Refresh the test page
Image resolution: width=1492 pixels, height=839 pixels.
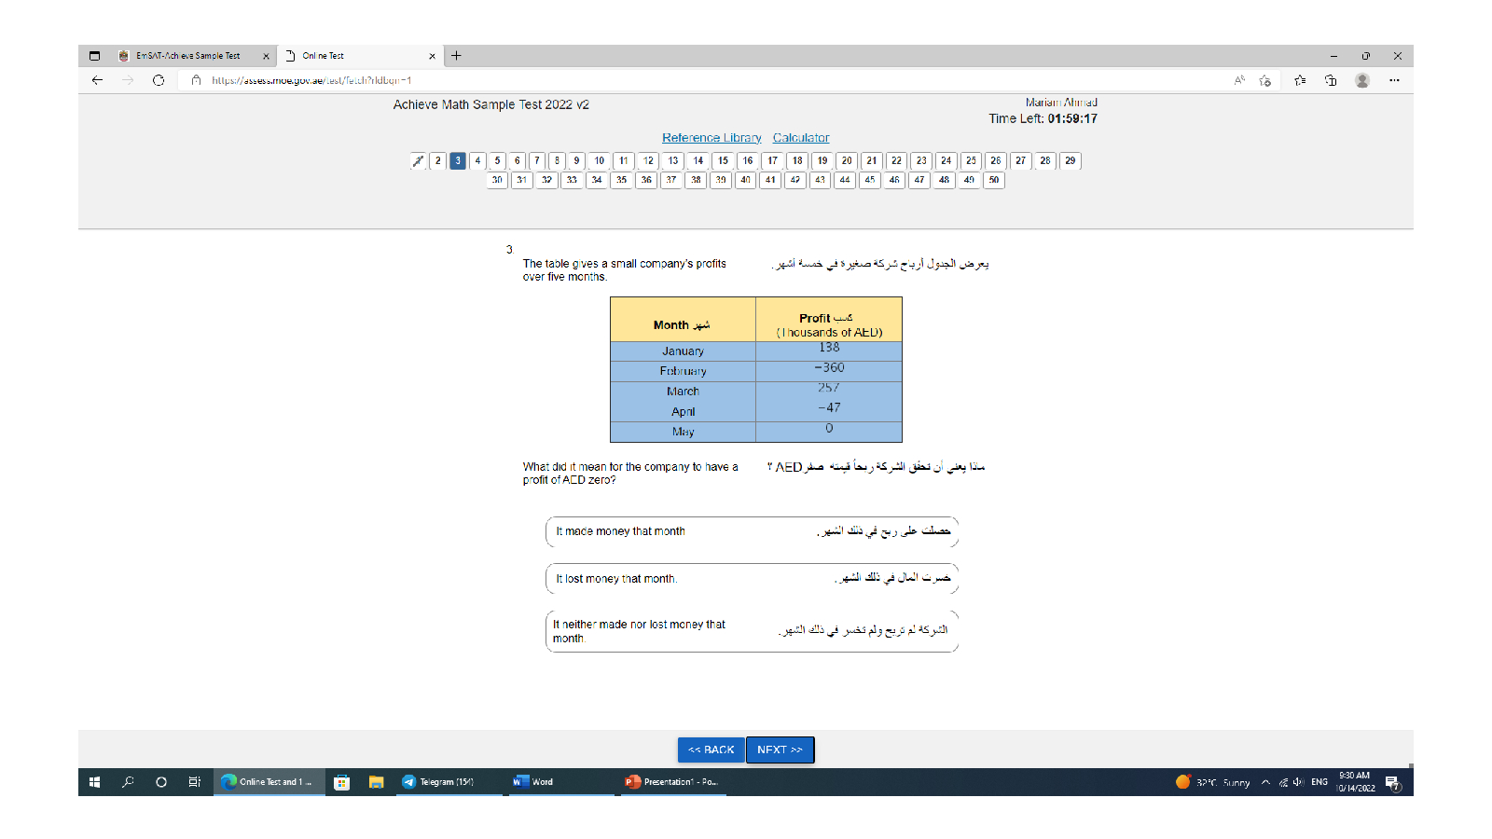click(159, 80)
